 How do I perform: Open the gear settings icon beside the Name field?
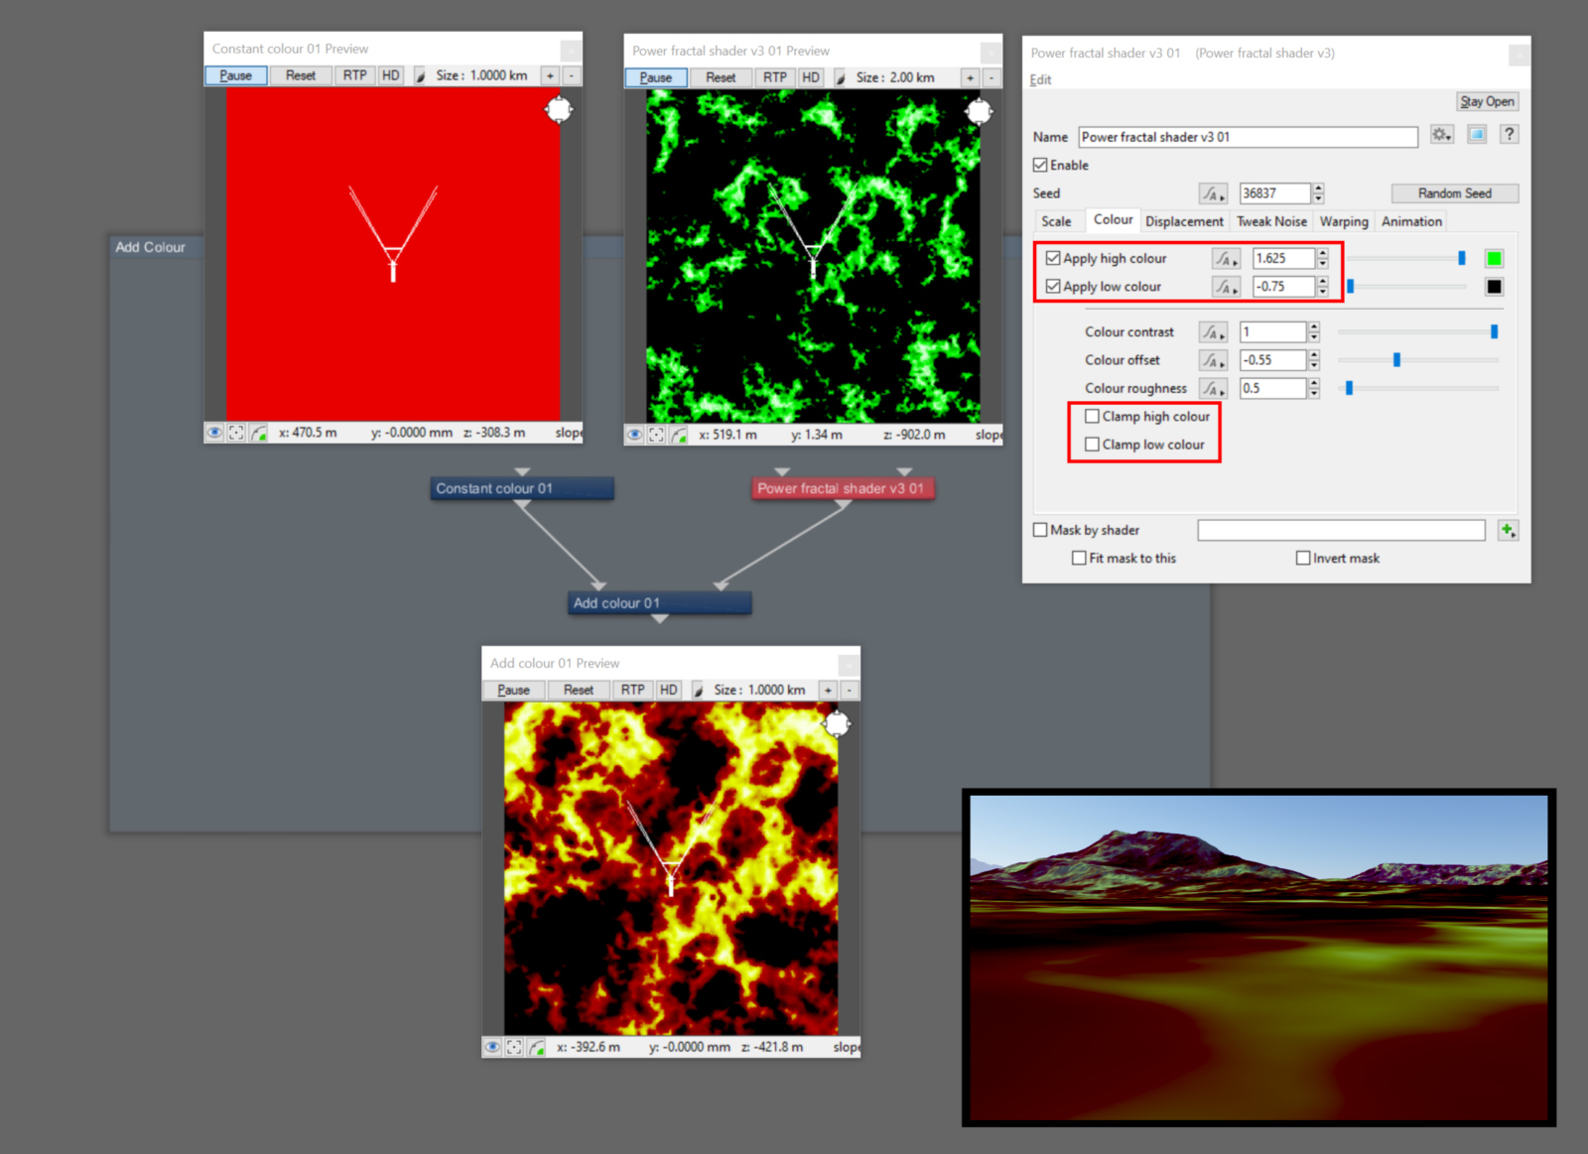[1441, 135]
